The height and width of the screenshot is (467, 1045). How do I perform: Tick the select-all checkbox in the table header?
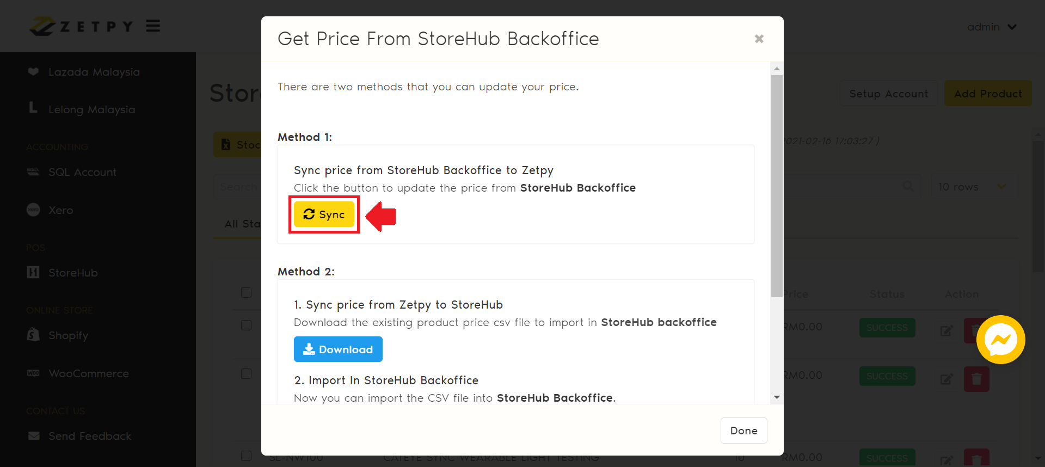coord(246,293)
